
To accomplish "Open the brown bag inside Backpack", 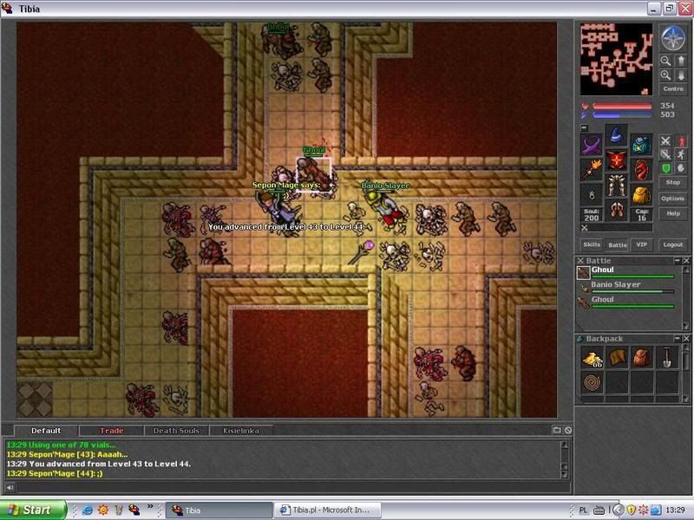I will coord(642,358).
